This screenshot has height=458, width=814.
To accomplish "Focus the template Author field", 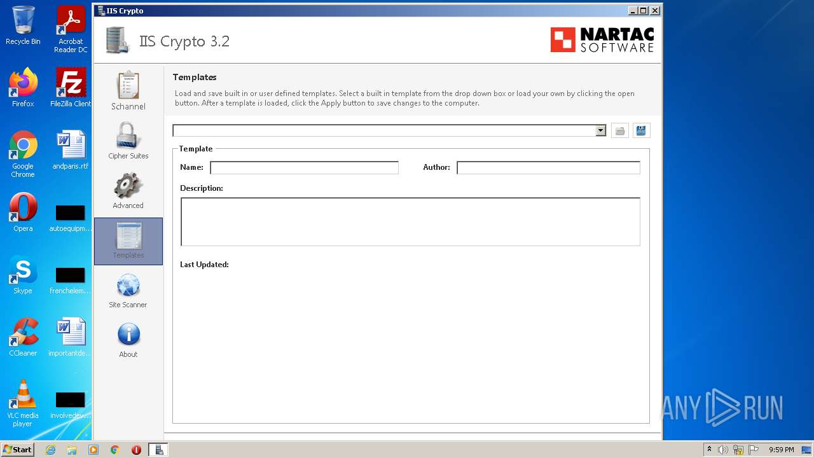I will click(548, 167).
